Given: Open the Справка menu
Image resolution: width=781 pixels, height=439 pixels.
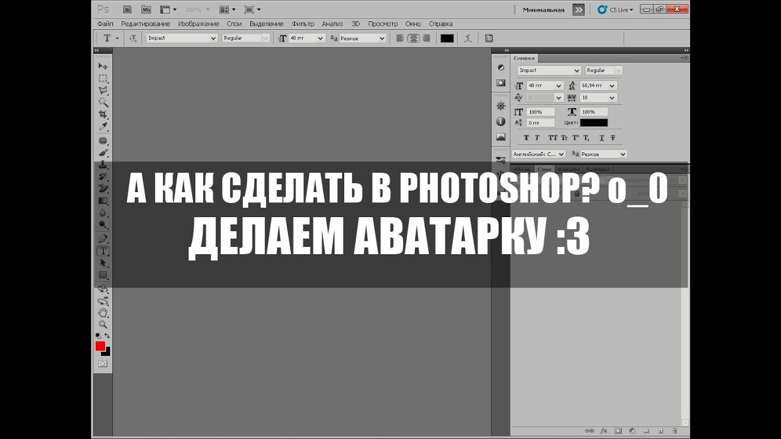Looking at the screenshot, I should tap(441, 24).
